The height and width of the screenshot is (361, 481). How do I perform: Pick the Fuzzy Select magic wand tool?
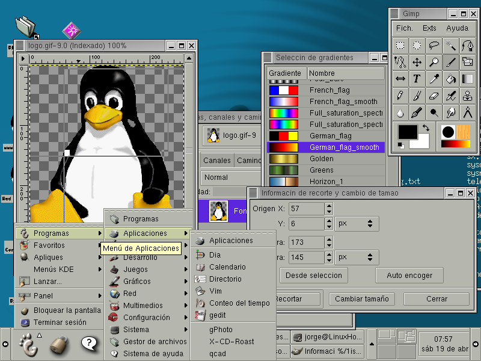coord(450,46)
